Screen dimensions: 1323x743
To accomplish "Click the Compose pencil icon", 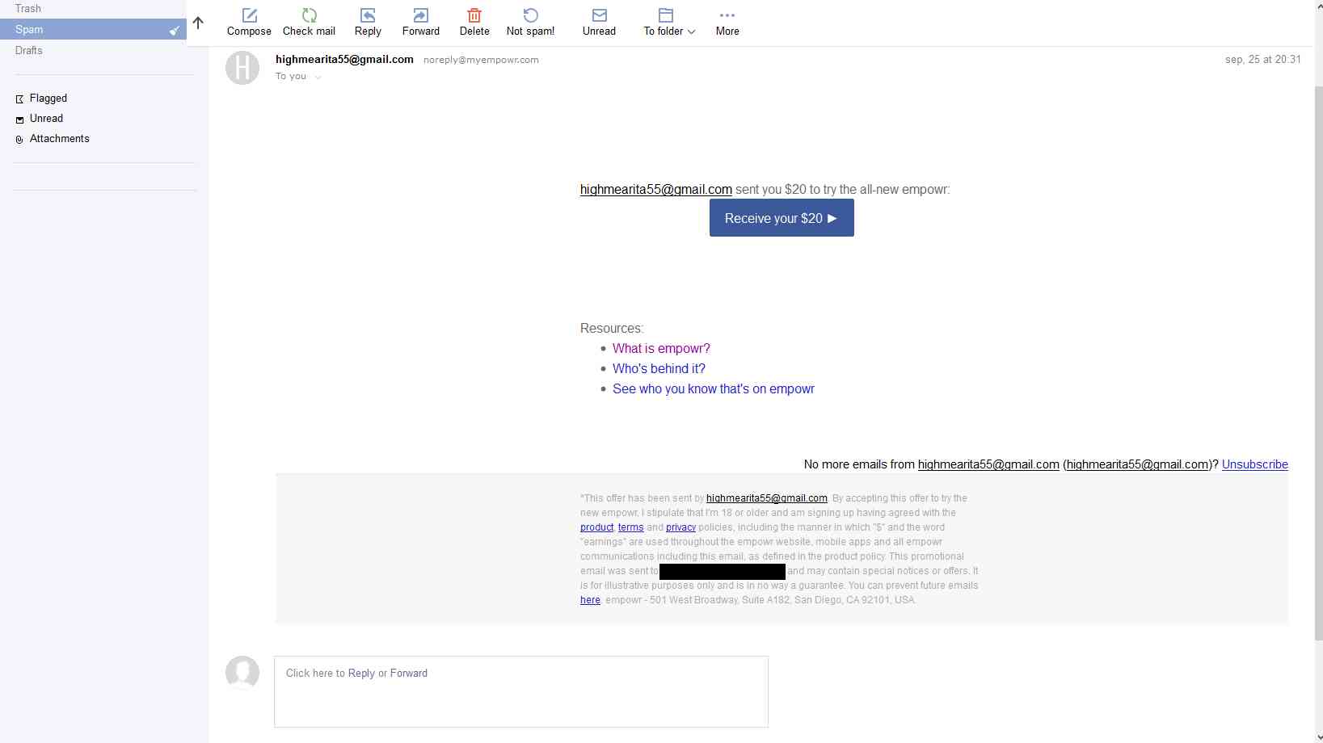I will click(250, 15).
